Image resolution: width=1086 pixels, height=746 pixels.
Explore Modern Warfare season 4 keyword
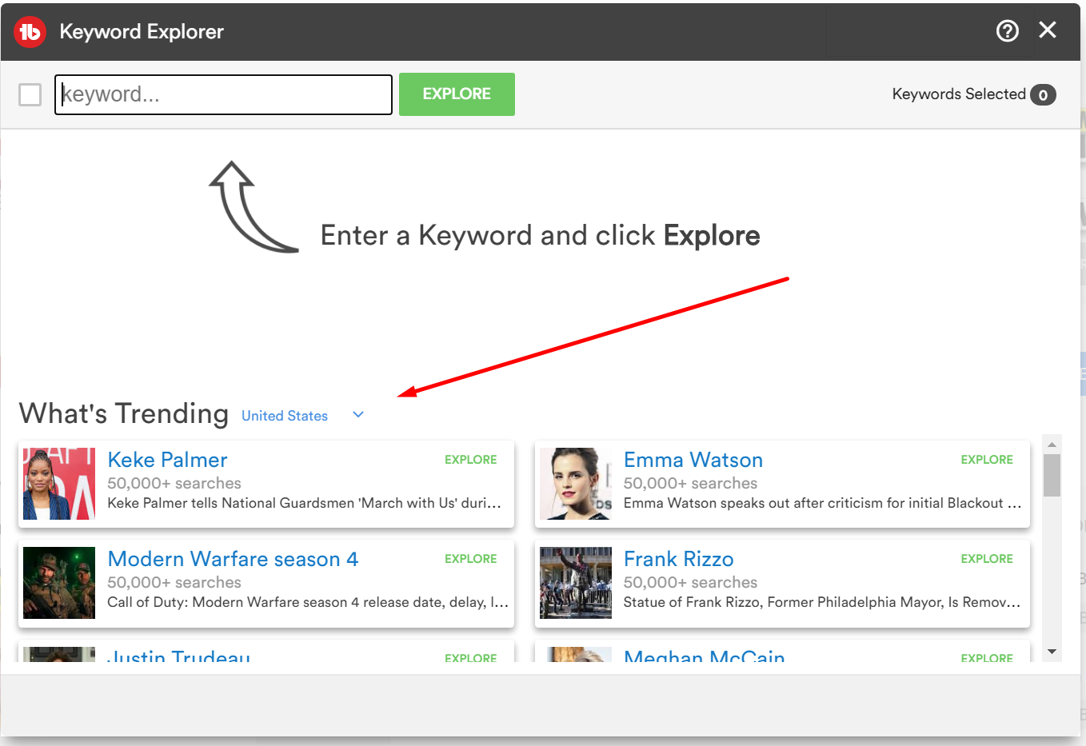(470, 559)
